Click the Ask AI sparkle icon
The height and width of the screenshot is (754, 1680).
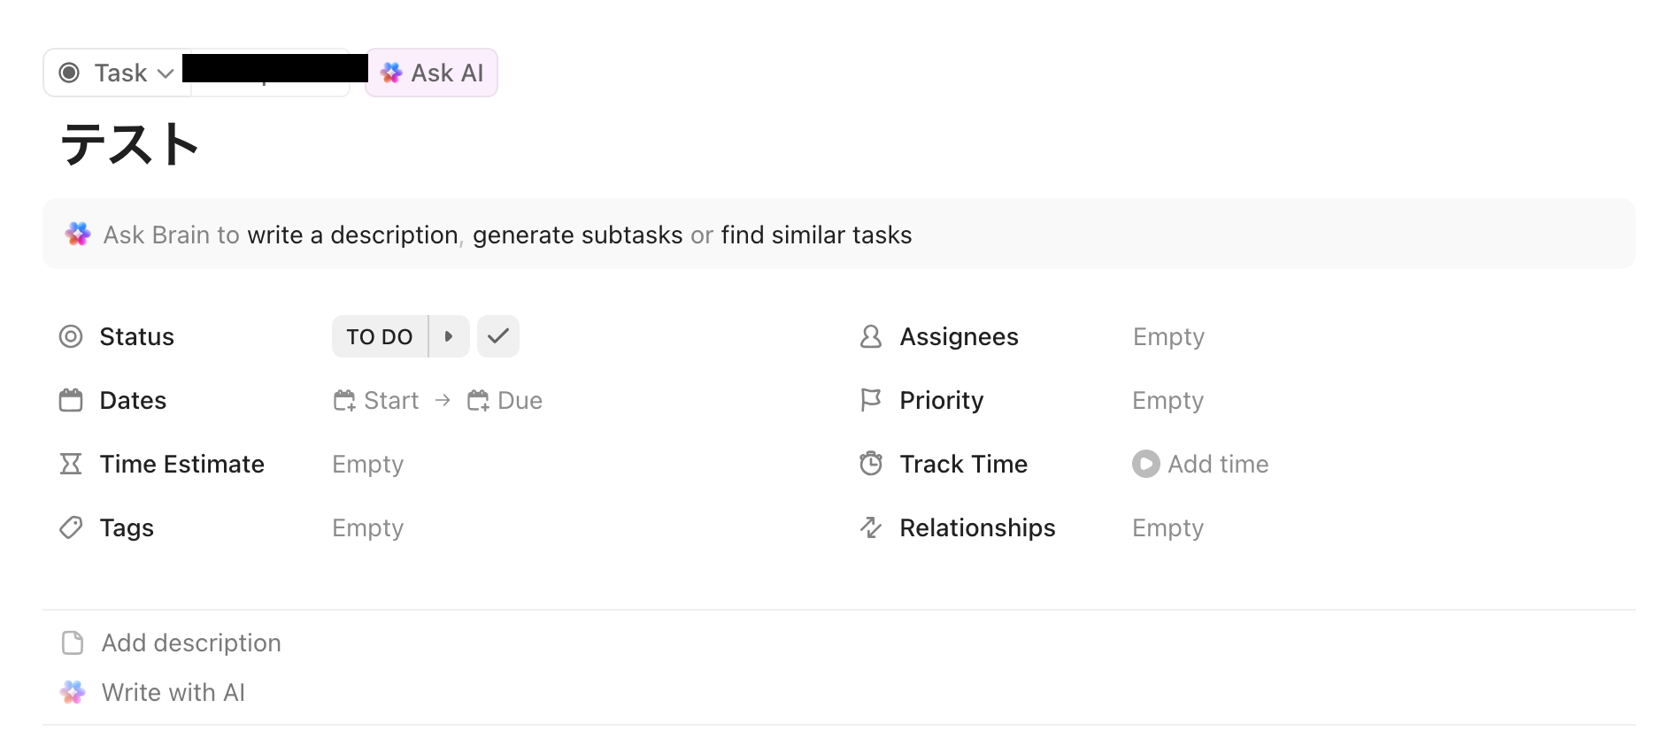pos(391,73)
